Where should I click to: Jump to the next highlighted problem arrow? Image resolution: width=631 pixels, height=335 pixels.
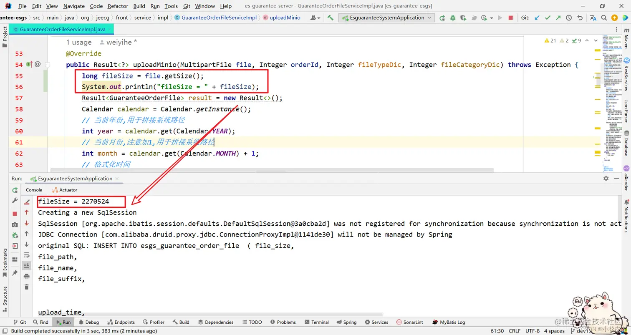coord(597,40)
